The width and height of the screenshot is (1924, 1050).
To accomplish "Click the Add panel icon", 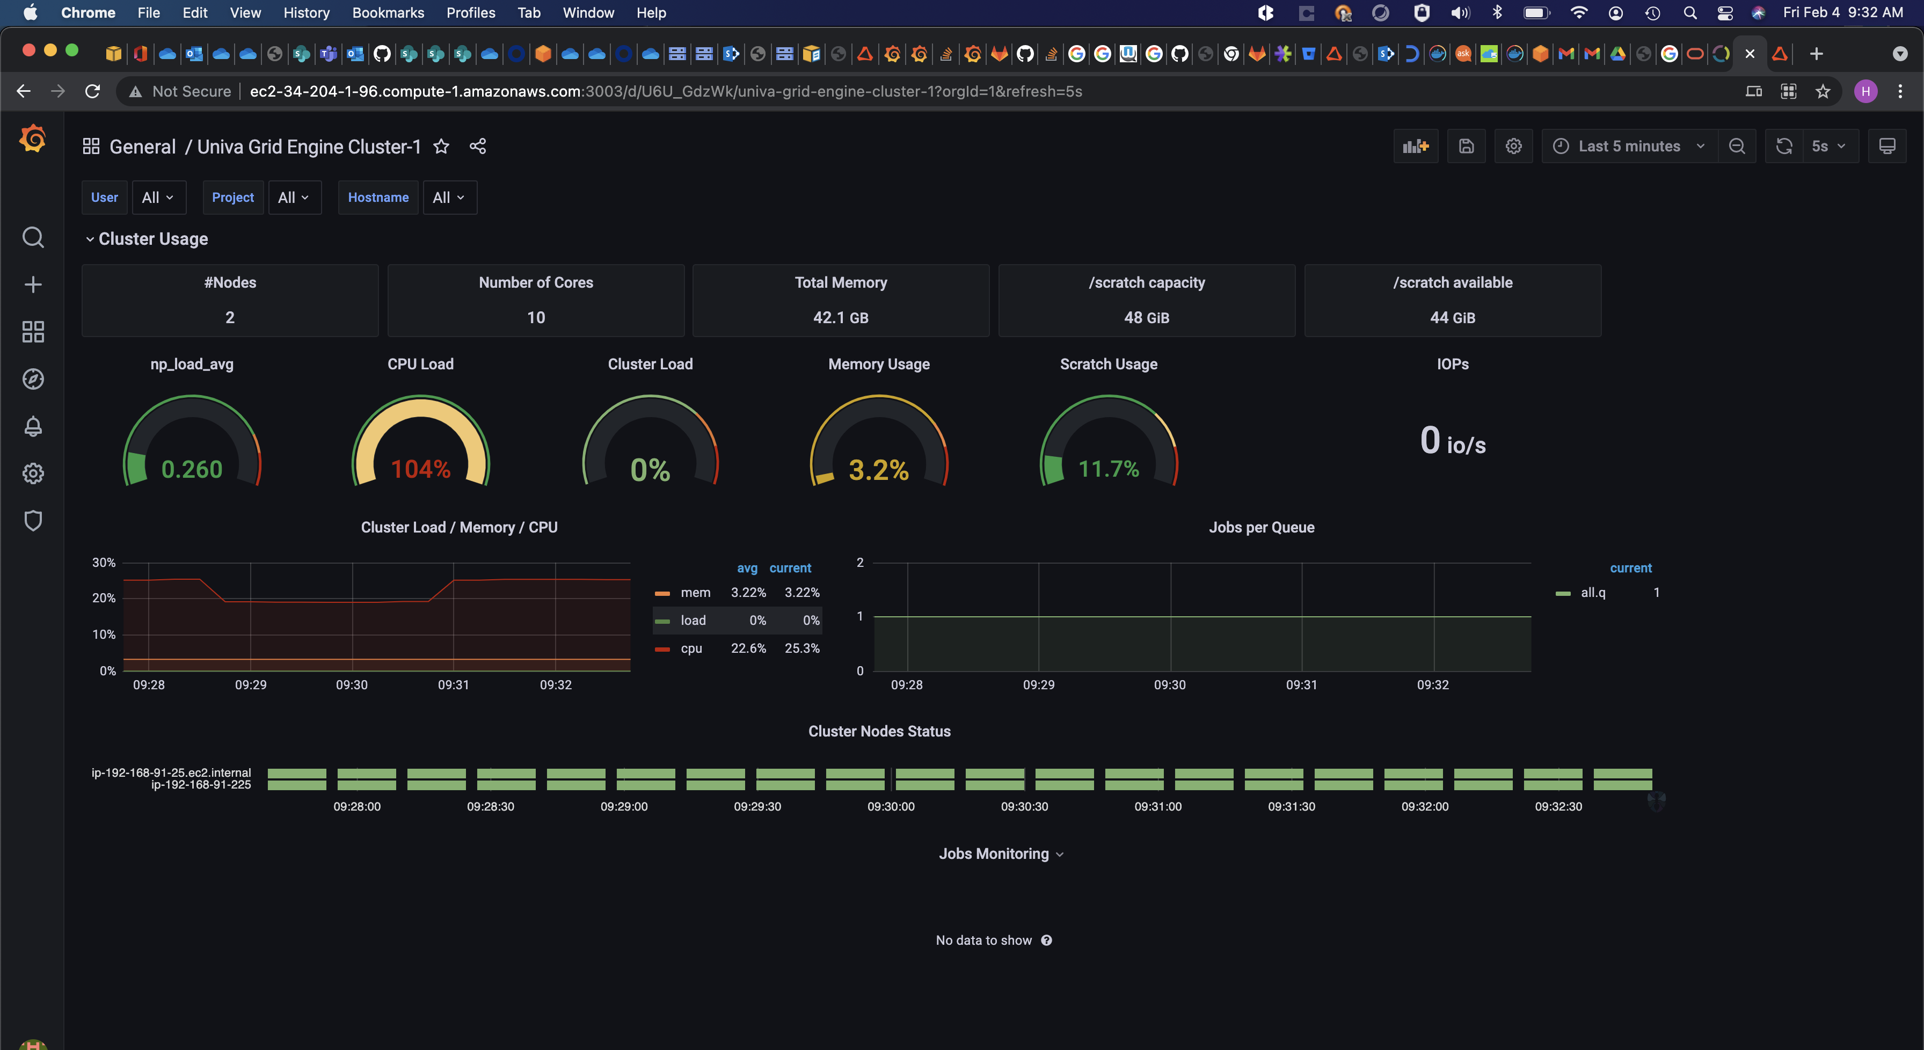I will pyautogui.click(x=1416, y=147).
